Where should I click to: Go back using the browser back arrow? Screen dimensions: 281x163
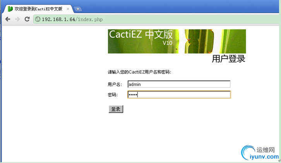(x=8, y=19)
